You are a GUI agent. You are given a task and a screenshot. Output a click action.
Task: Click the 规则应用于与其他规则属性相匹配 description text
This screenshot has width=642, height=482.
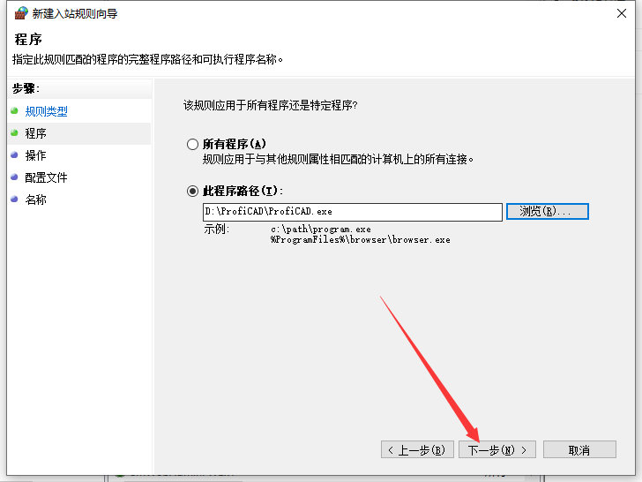[339, 159]
